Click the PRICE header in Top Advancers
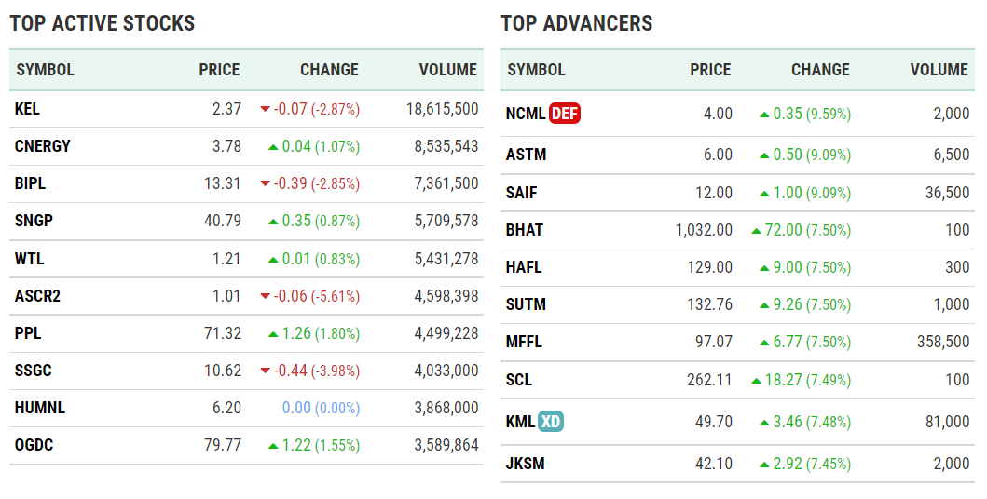 710,70
